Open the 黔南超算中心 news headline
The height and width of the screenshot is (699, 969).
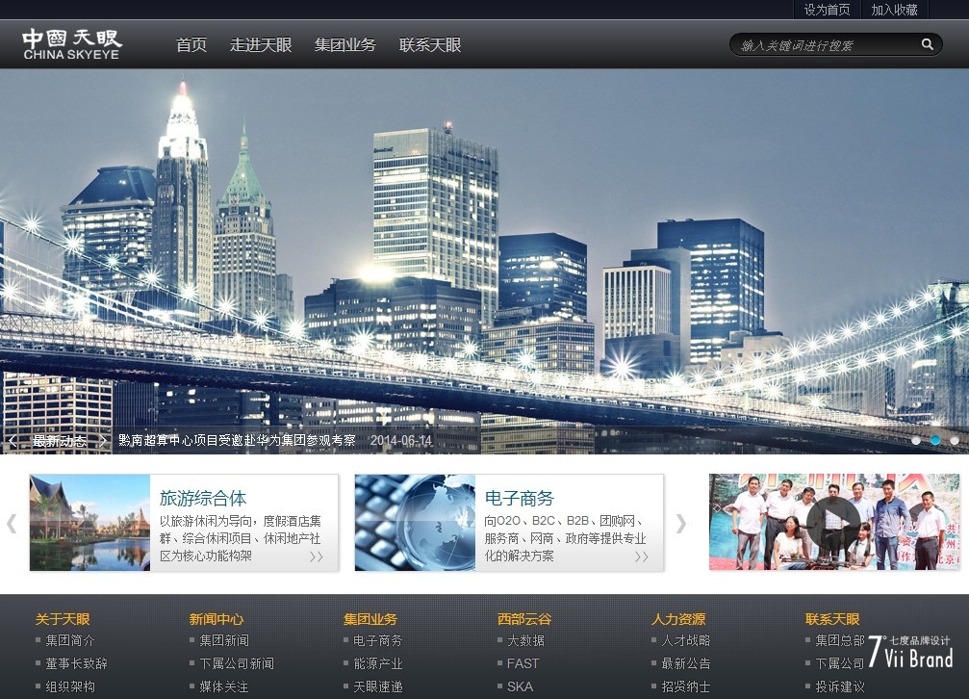tap(237, 441)
